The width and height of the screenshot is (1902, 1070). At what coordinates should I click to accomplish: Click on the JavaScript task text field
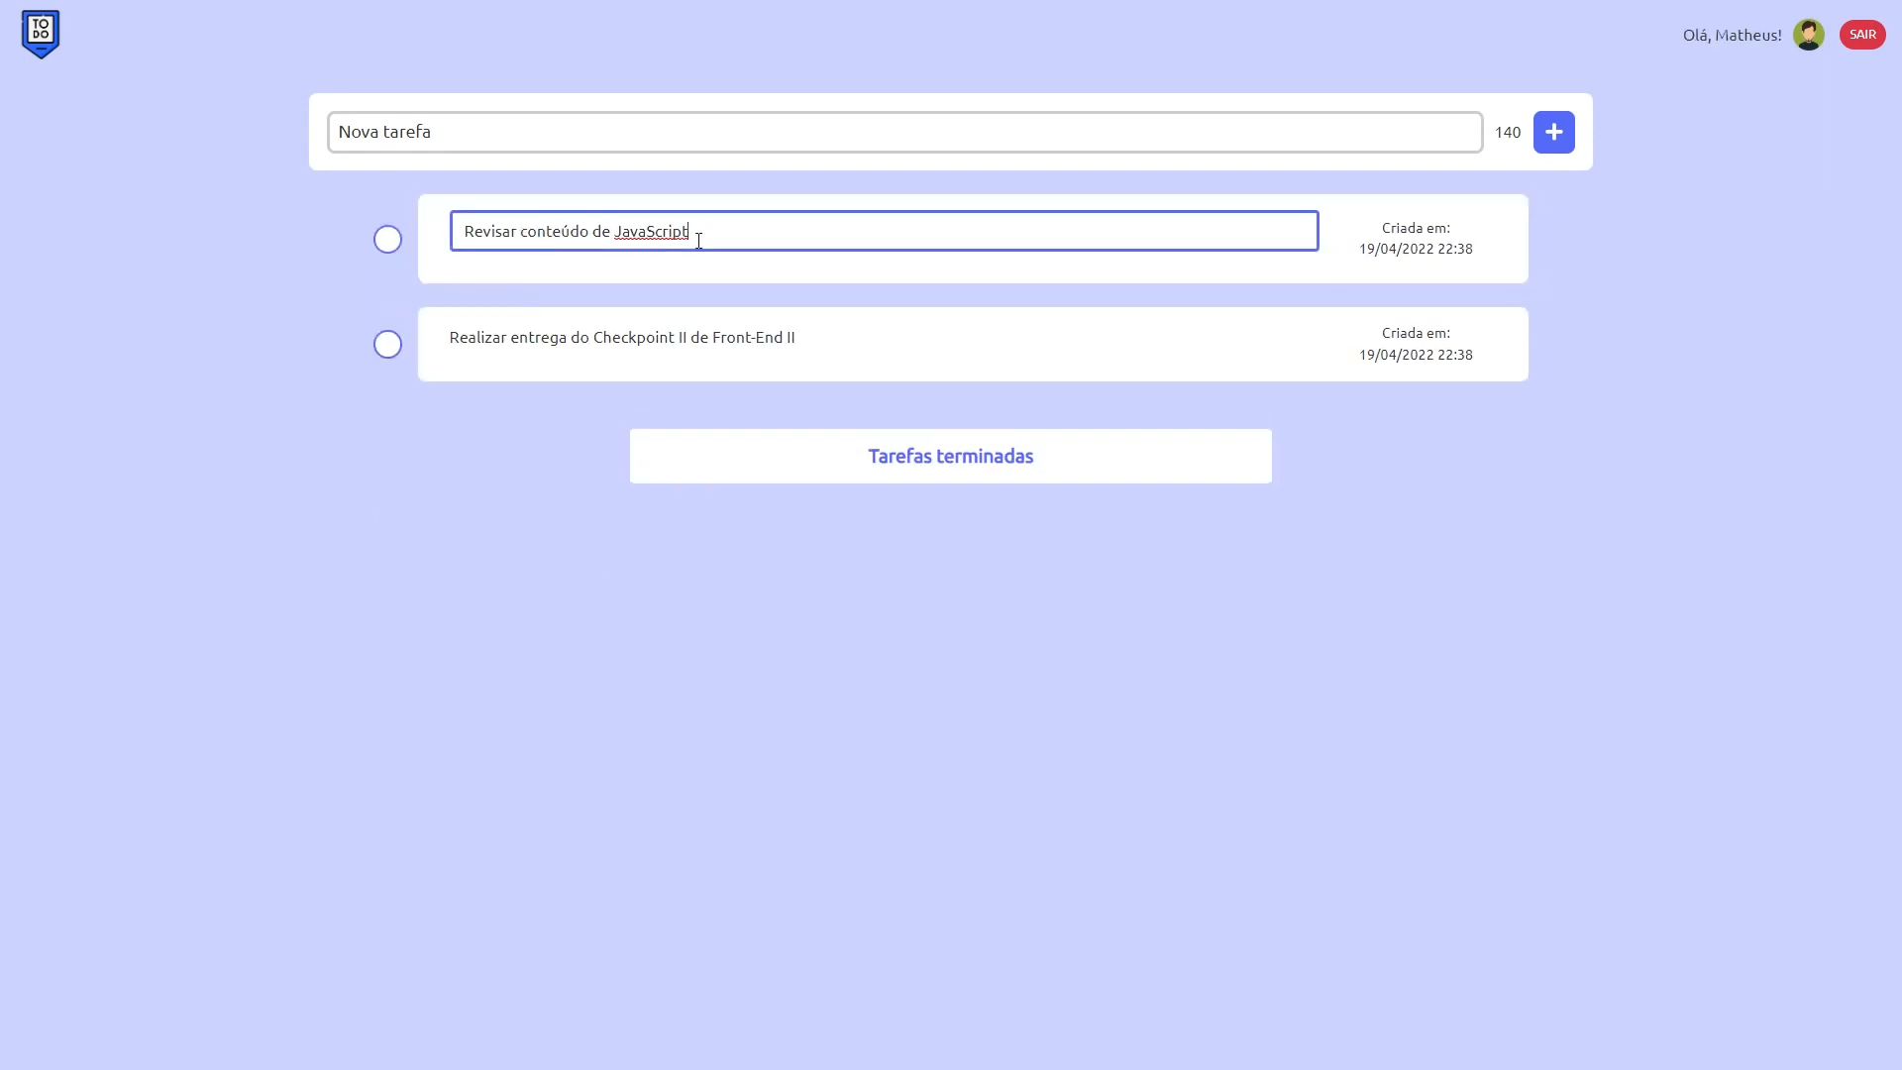coord(885,231)
